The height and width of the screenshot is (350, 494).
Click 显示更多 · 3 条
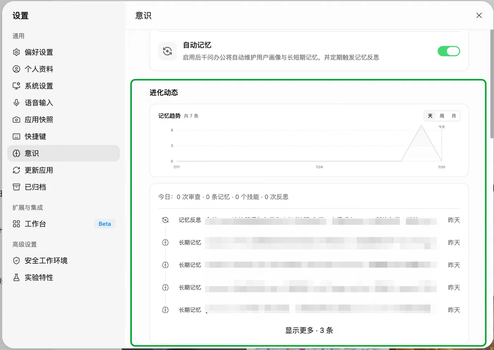(x=309, y=330)
